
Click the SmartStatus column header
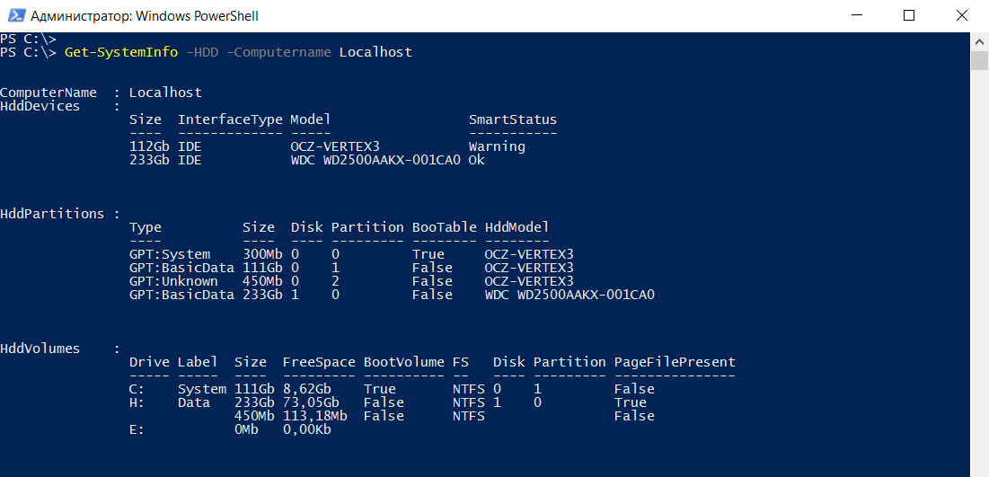[x=512, y=119]
